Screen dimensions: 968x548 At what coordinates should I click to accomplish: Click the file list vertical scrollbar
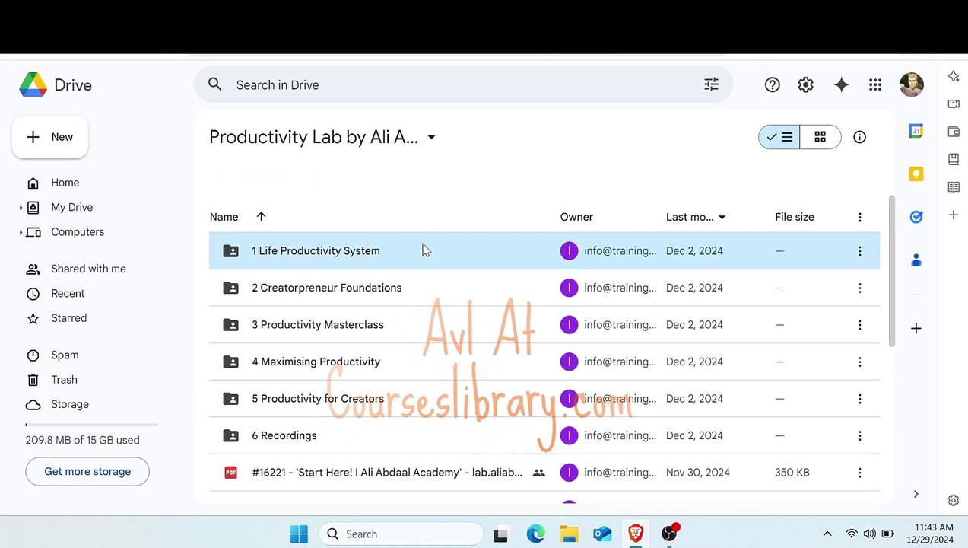(x=891, y=272)
